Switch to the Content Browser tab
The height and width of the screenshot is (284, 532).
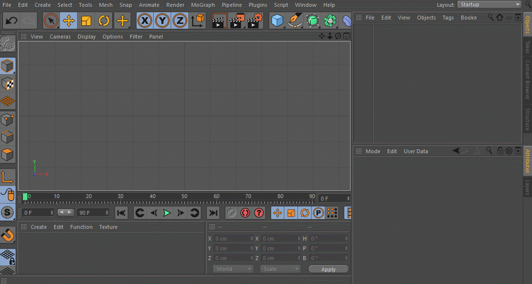click(x=527, y=80)
